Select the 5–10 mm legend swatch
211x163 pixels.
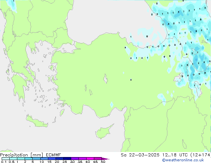click(36, 159)
